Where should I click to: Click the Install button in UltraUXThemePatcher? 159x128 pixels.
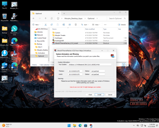[x=99, y=95]
